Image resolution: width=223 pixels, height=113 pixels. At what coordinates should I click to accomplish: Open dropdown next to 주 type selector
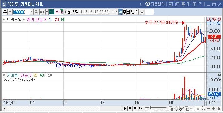(10, 12)
